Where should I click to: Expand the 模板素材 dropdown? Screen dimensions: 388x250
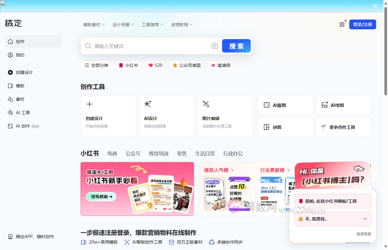93,24
